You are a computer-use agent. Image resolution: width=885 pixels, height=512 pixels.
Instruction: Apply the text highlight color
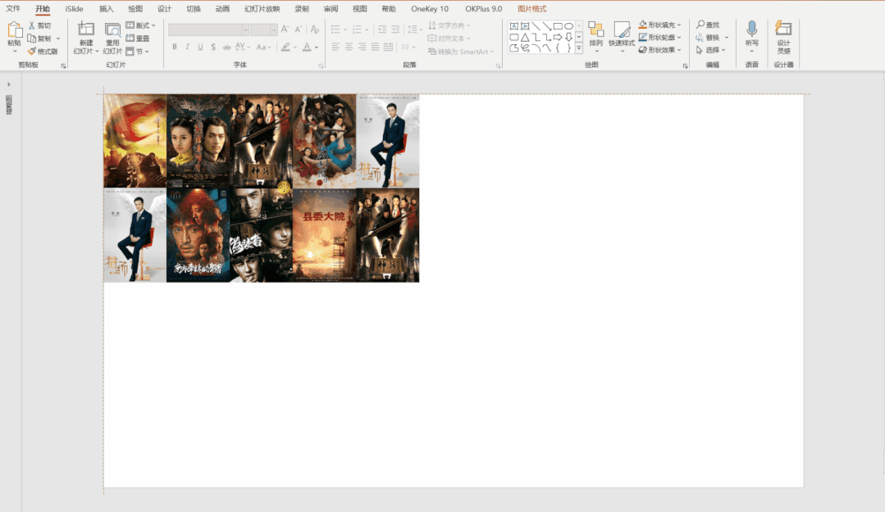pos(286,47)
